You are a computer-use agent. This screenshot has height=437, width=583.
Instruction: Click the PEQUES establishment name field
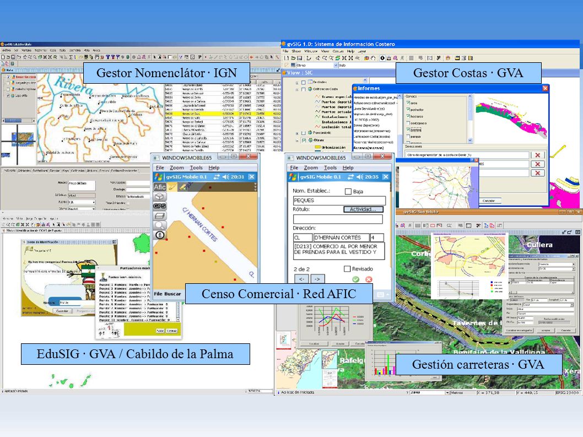(339, 201)
